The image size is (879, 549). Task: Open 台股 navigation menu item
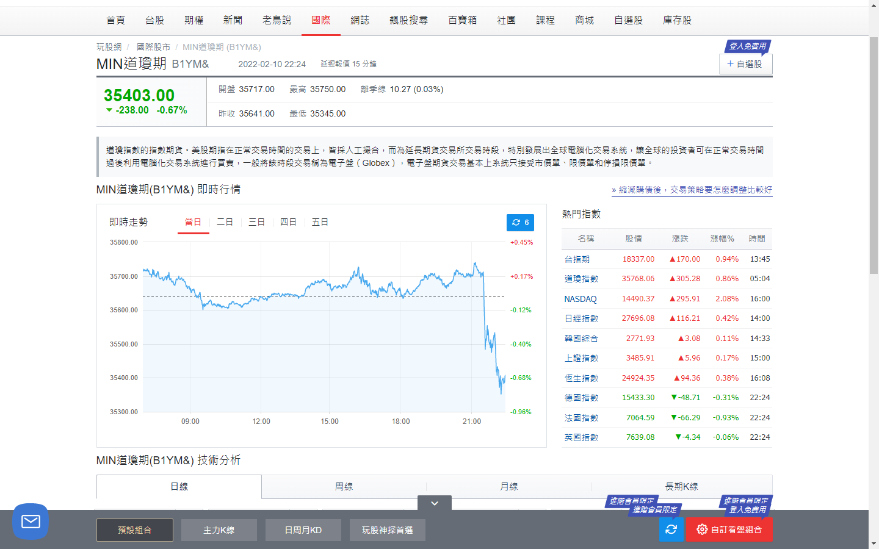tap(155, 20)
